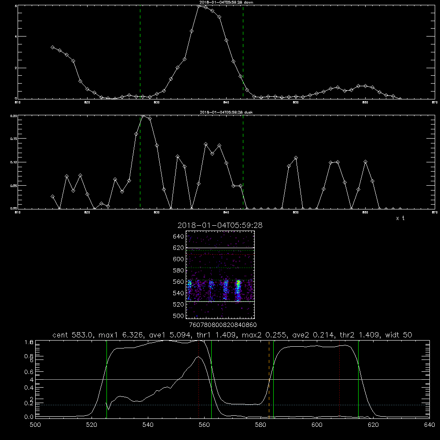Click the heatmap image thumbnail
Viewport: 440px width, 440px height.
tap(220, 275)
